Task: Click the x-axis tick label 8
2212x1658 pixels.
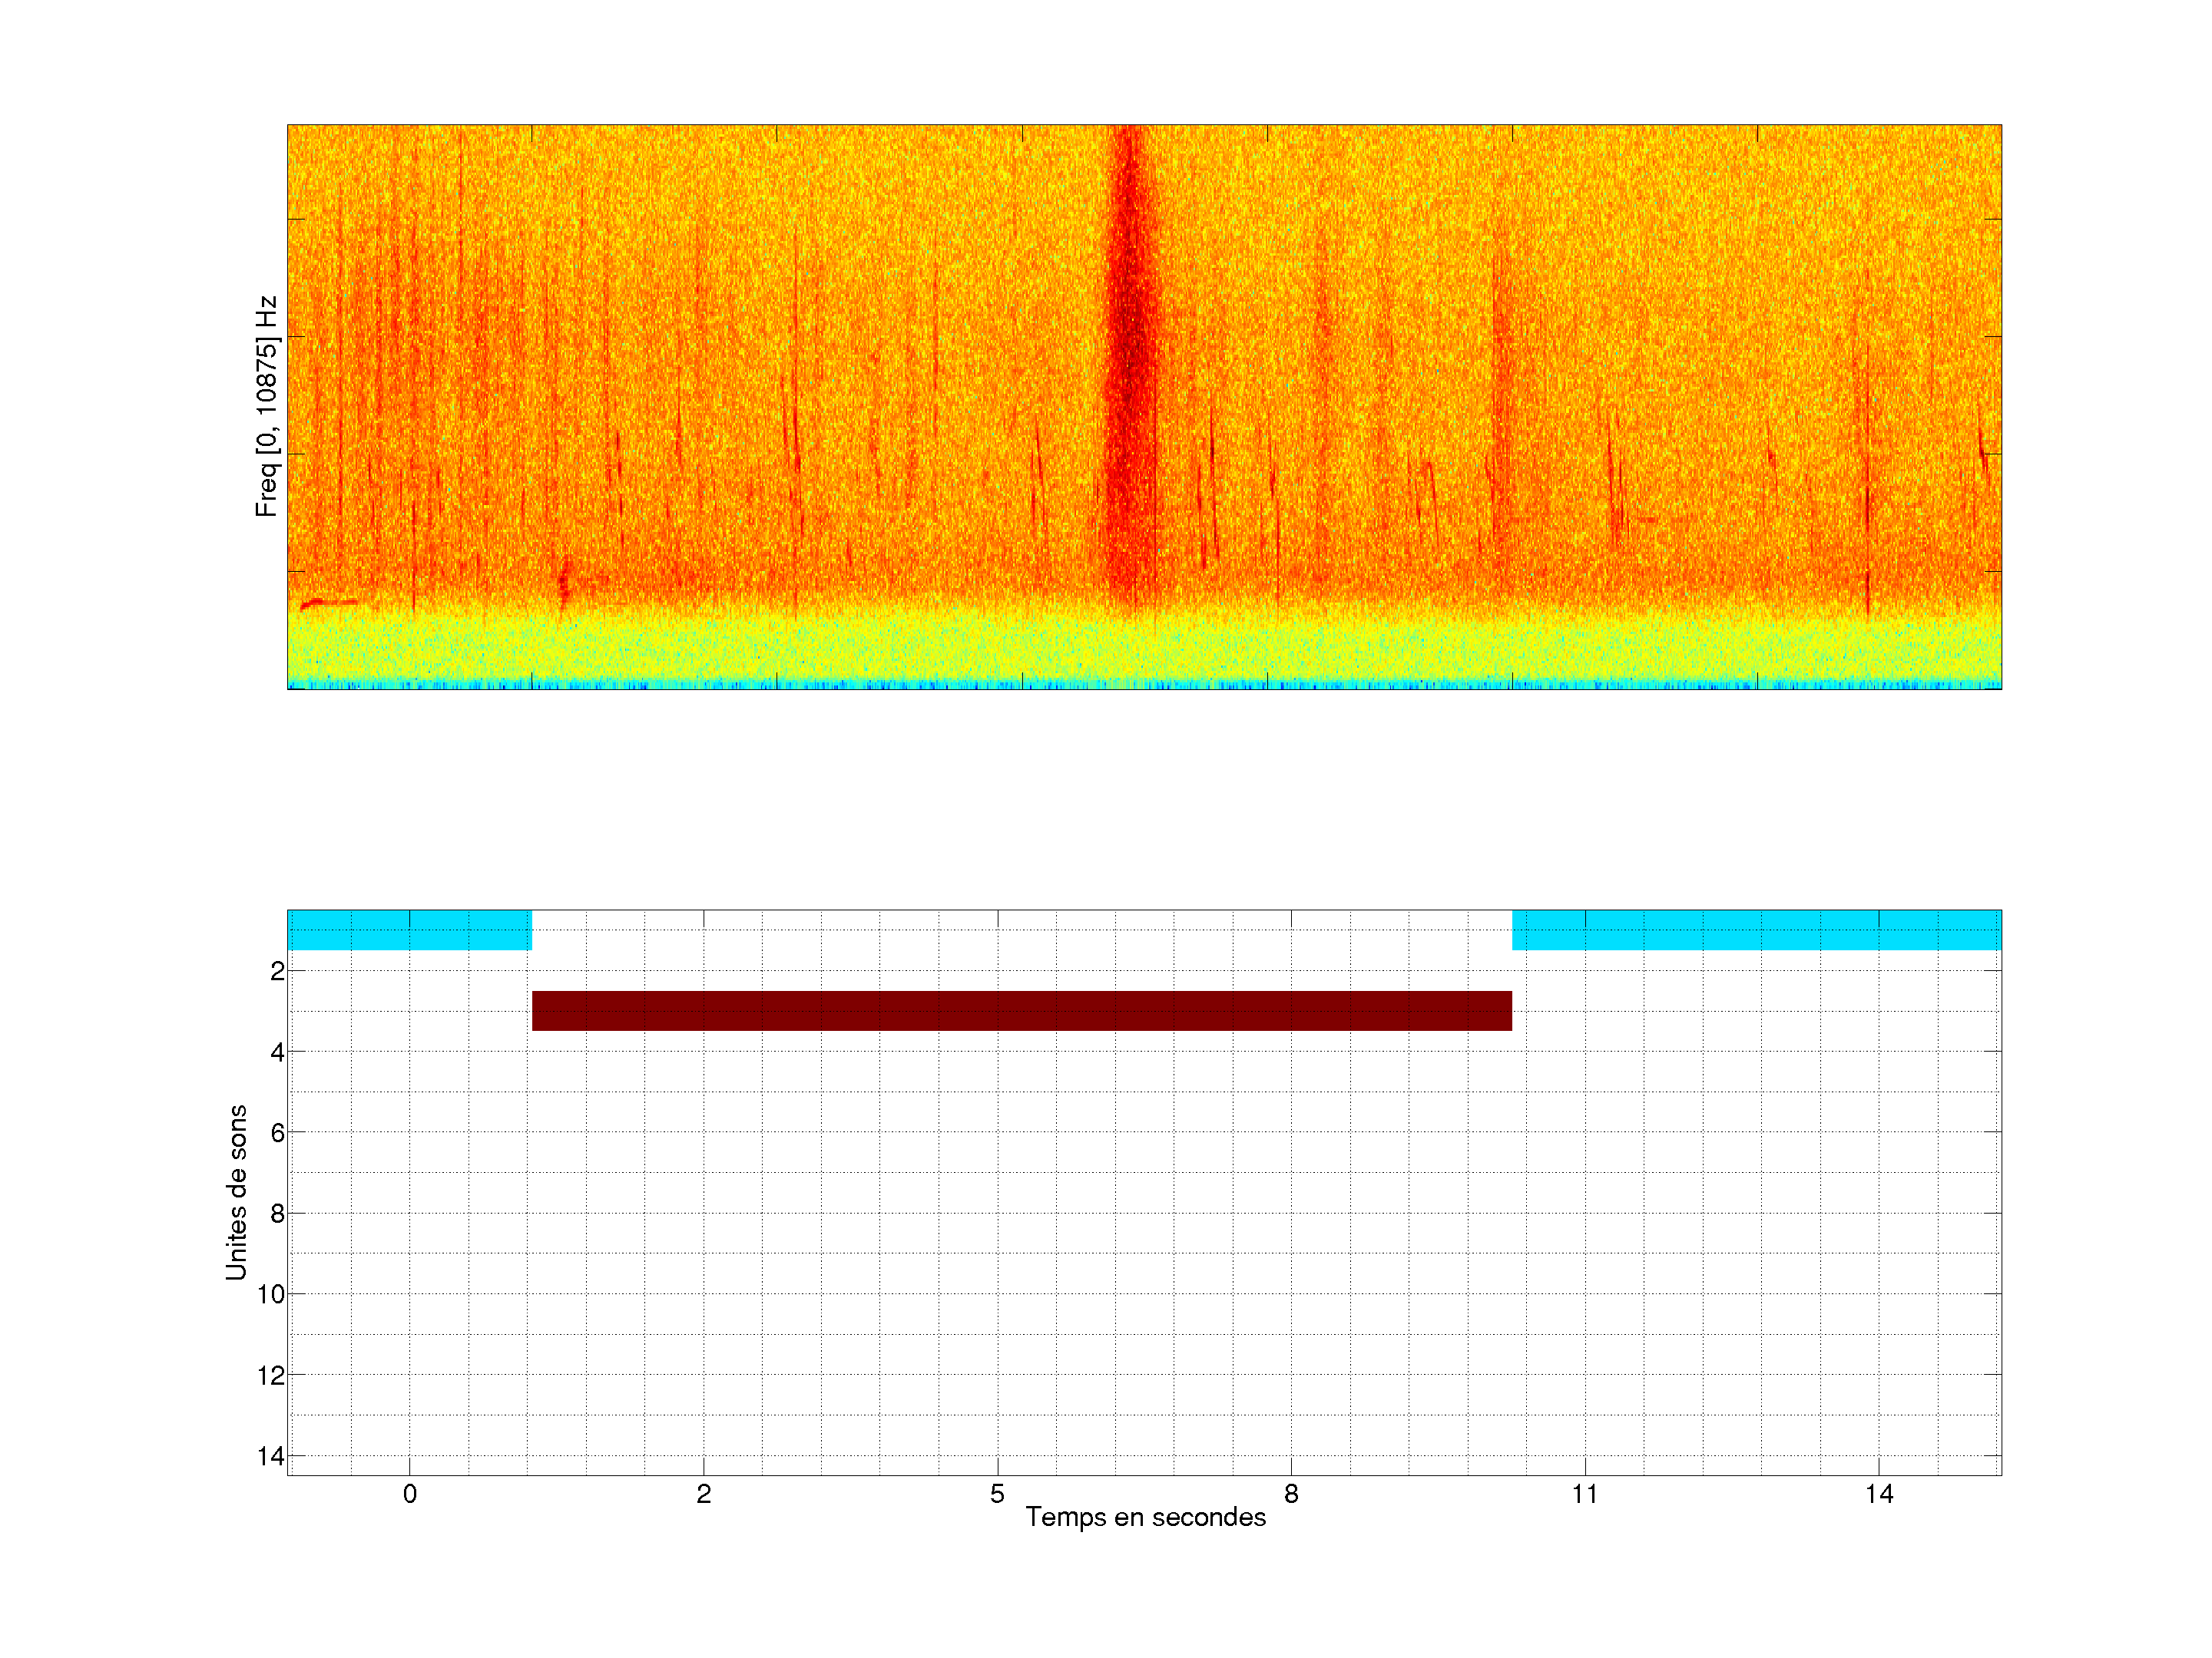Action: coord(1291,1494)
